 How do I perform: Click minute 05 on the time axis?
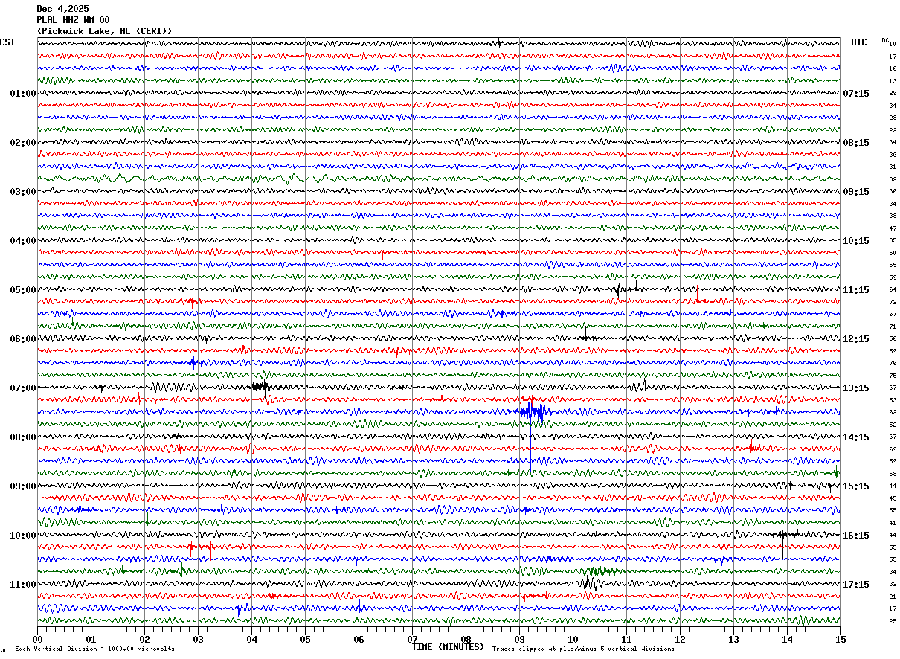(305, 639)
